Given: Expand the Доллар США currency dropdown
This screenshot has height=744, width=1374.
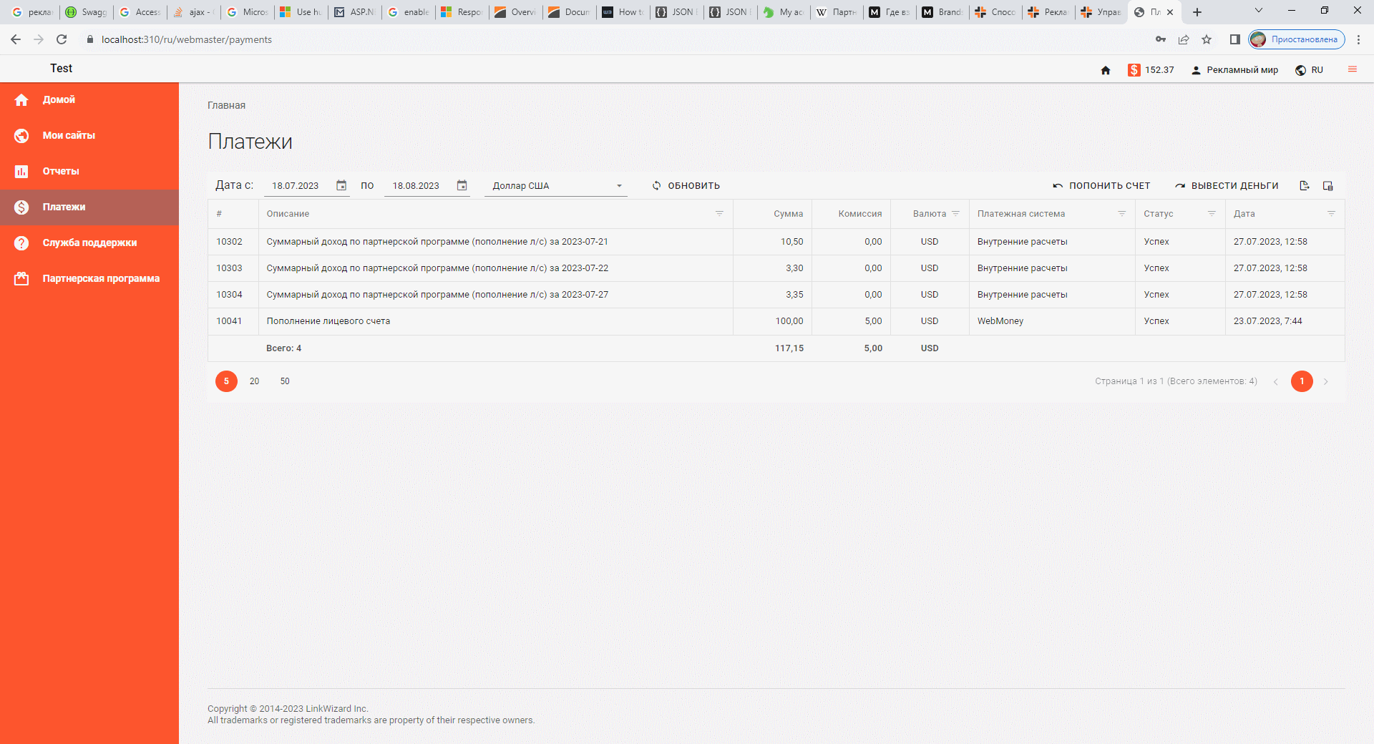Looking at the screenshot, I should pos(619,186).
